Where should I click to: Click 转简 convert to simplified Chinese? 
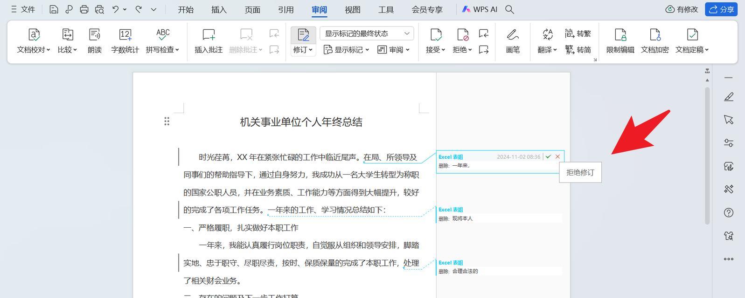578,49
